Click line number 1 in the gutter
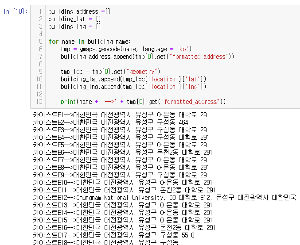 pos(40,11)
